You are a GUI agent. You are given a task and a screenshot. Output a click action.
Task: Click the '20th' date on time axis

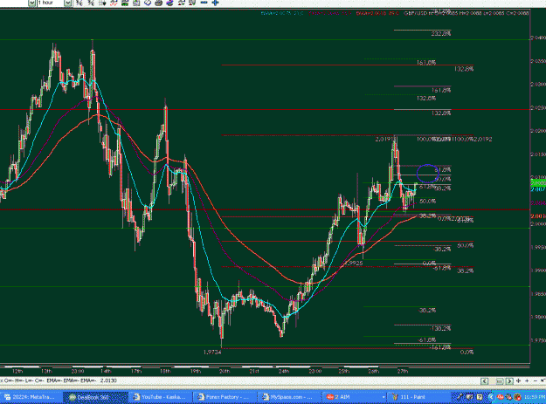225,371
